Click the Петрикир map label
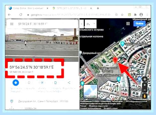Image resolution: width=156 pixels, height=115 pixels. (136, 89)
